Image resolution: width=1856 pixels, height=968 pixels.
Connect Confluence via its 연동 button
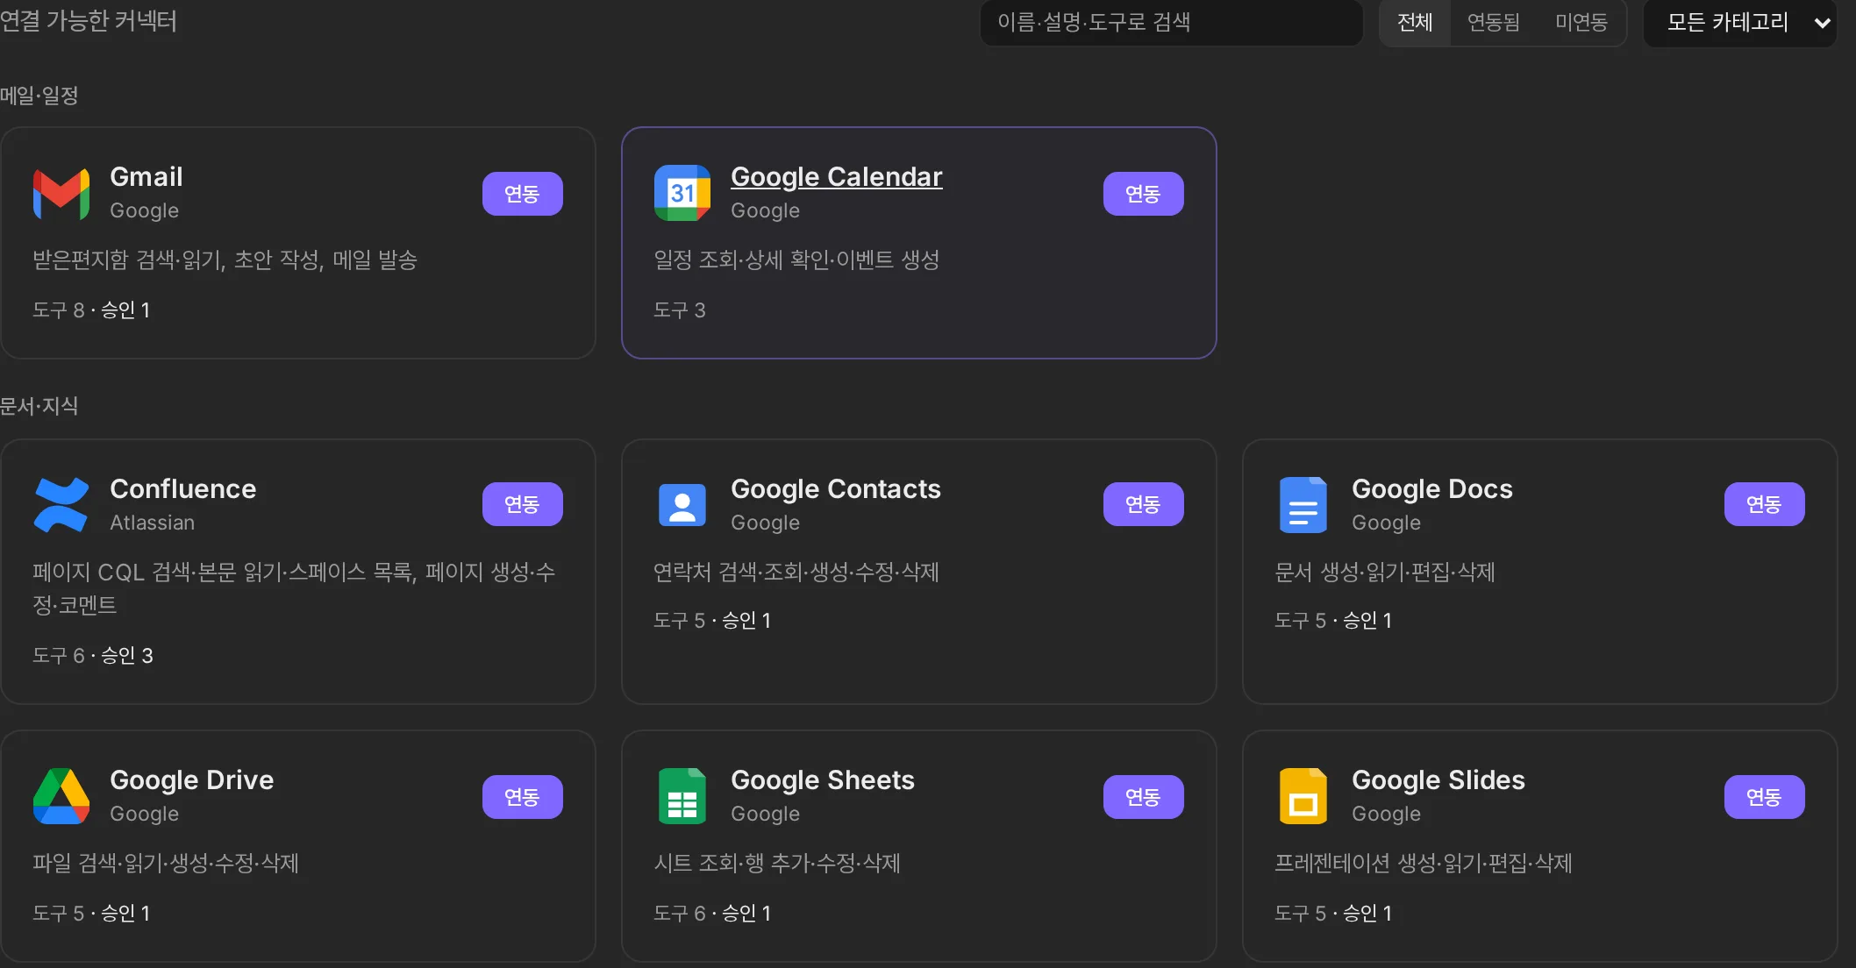pos(523,504)
